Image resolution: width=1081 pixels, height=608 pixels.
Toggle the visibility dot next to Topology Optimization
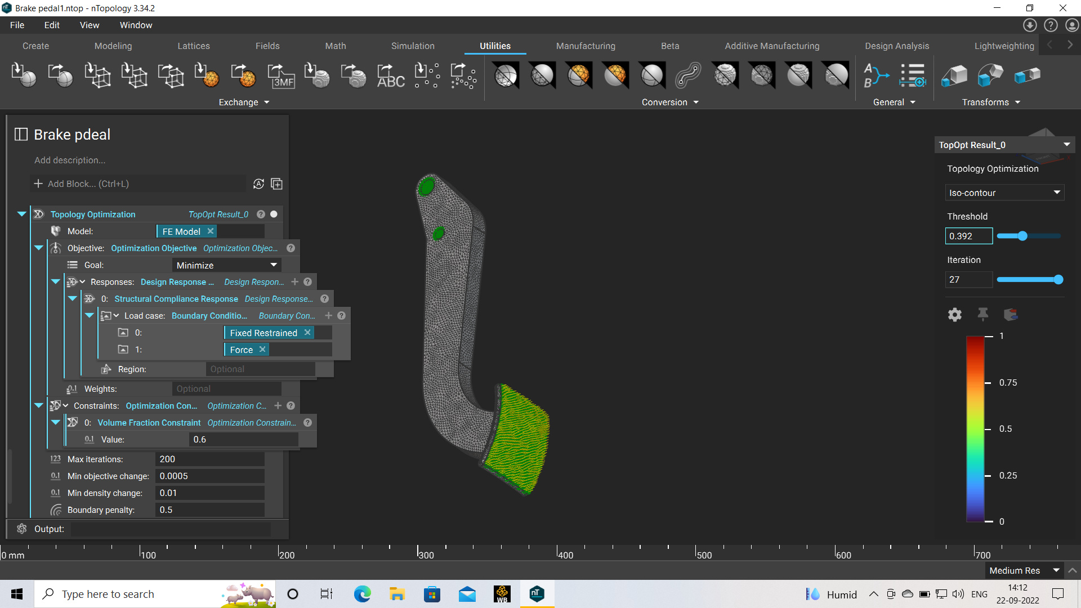pos(273,214)
